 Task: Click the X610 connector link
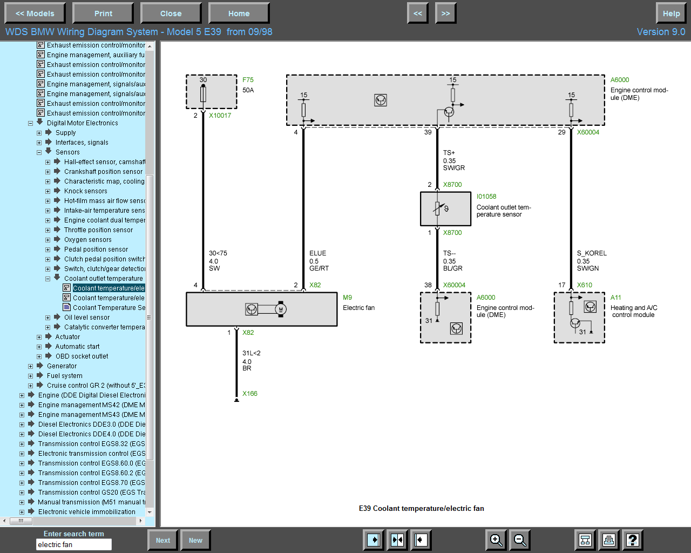coord(585,285)
